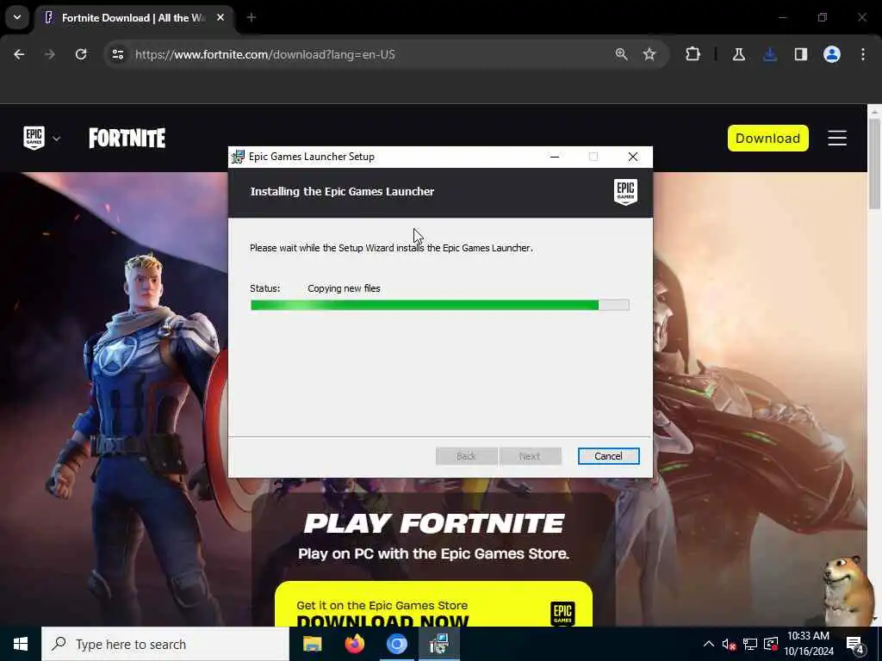Expand the tab search dropdown arrow
The image size is (882, 661).
[x=17, y=17]
